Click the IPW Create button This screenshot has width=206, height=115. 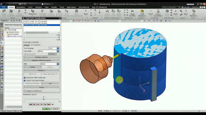point(32,67)
